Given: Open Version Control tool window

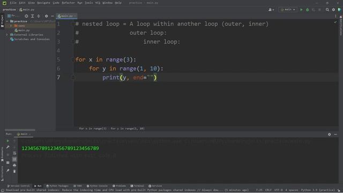Looking at the screenshot, I should [x=18, y=186].
